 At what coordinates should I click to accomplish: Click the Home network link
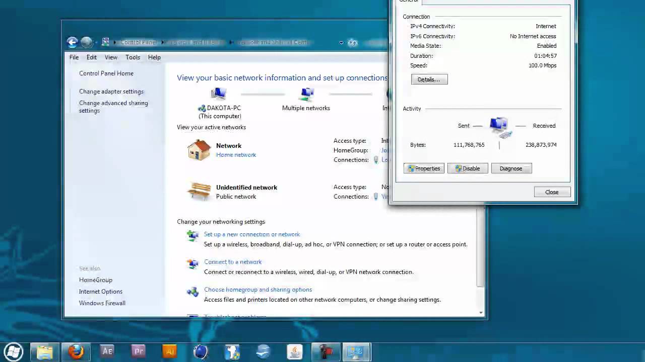pyautogui.click(x=236, y=155)
